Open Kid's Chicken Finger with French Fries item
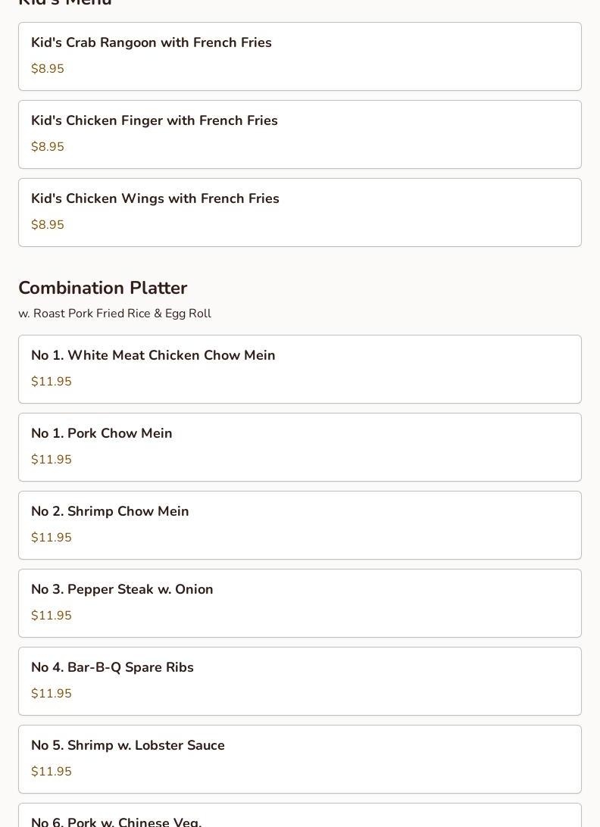600x827 pixels. pos(155,121)
